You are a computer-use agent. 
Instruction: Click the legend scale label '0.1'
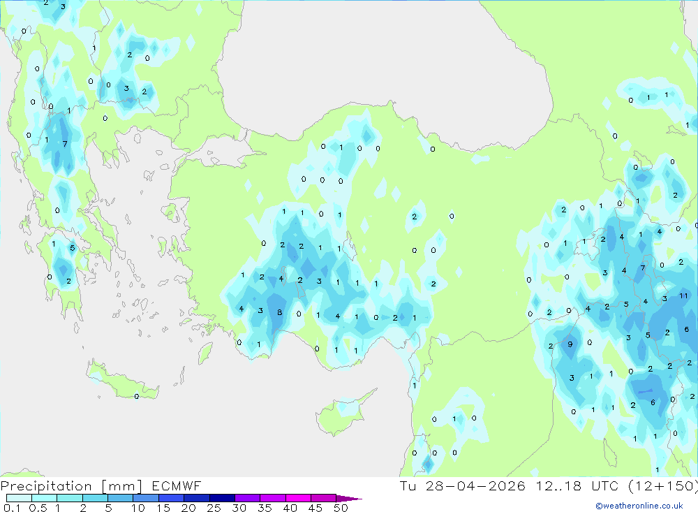(12, 508)
